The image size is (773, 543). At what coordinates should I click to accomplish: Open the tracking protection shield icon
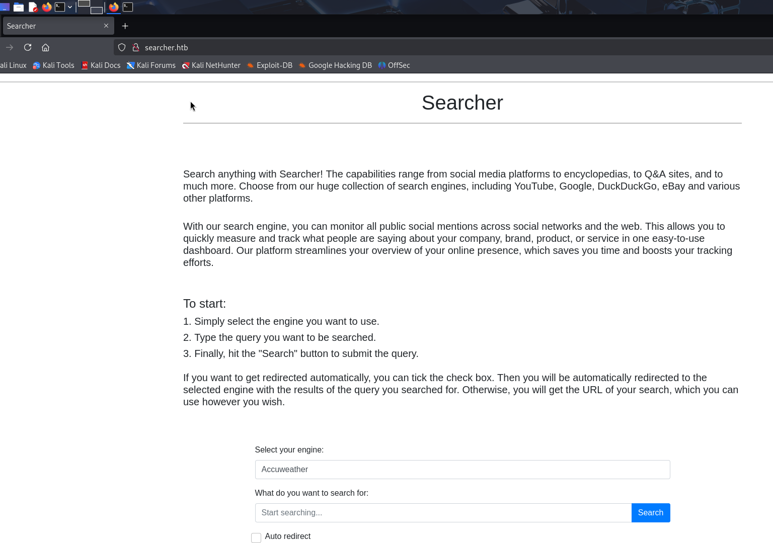[122, 47]
